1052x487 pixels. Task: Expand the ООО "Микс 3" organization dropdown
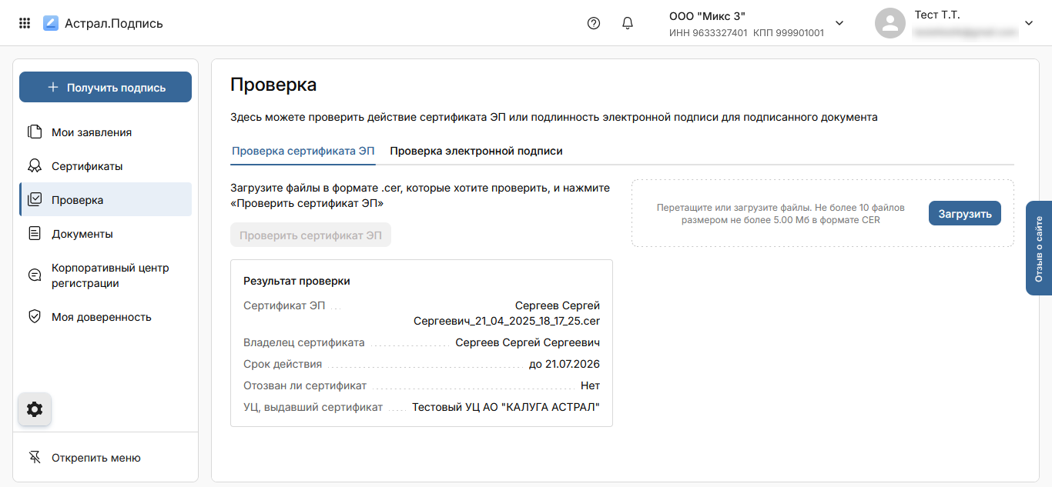click(839, 23)
